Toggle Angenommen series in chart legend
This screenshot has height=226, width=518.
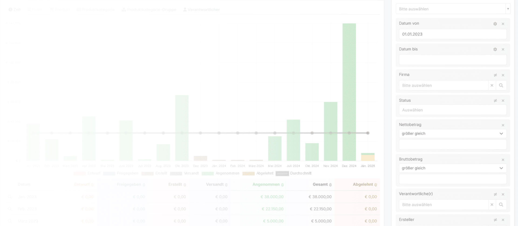[220, 174]
